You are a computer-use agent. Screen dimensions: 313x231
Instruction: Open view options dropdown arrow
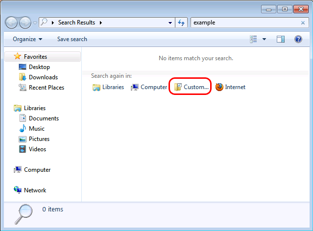(264, 39)
